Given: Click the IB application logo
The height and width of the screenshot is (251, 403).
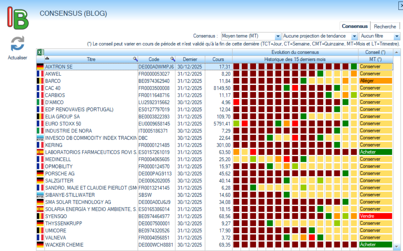Looking at the screenshot, I should coord(18,17).
